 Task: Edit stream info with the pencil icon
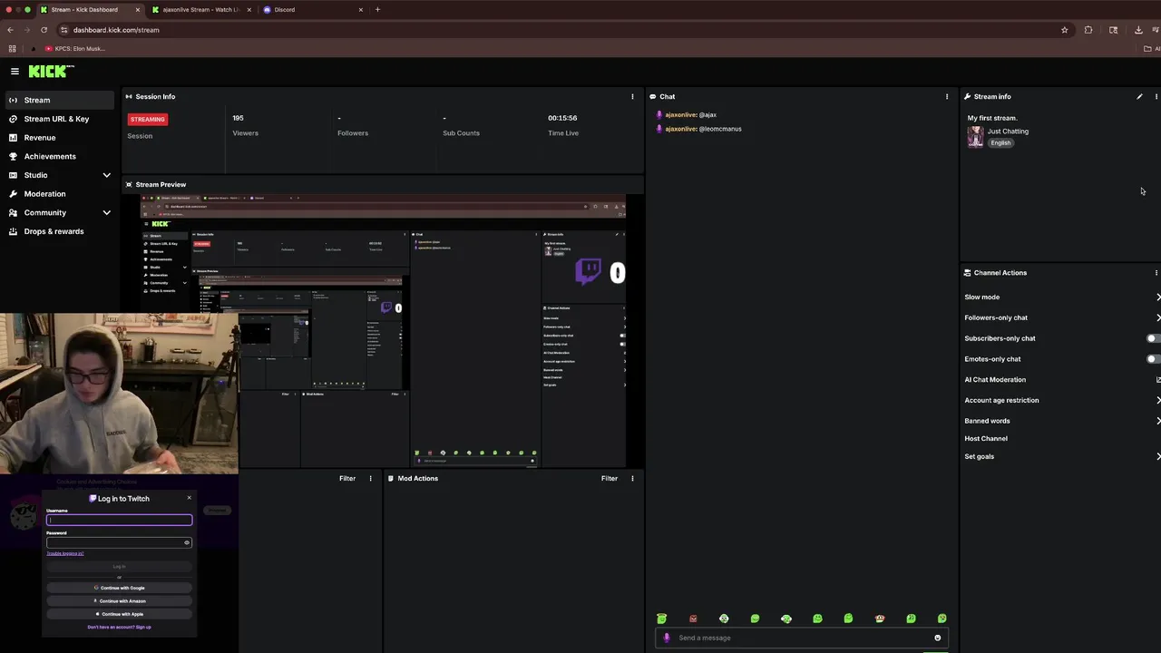click(x=1139, y=96)
